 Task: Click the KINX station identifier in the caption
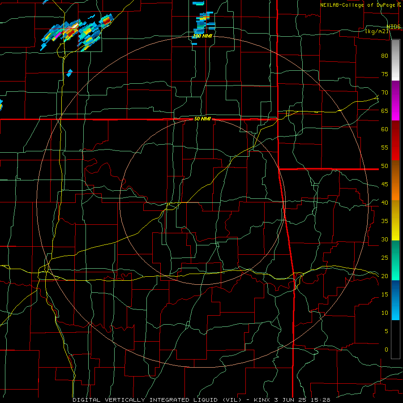pos(262,400)
